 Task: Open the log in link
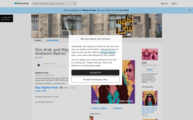pos(174,4)
